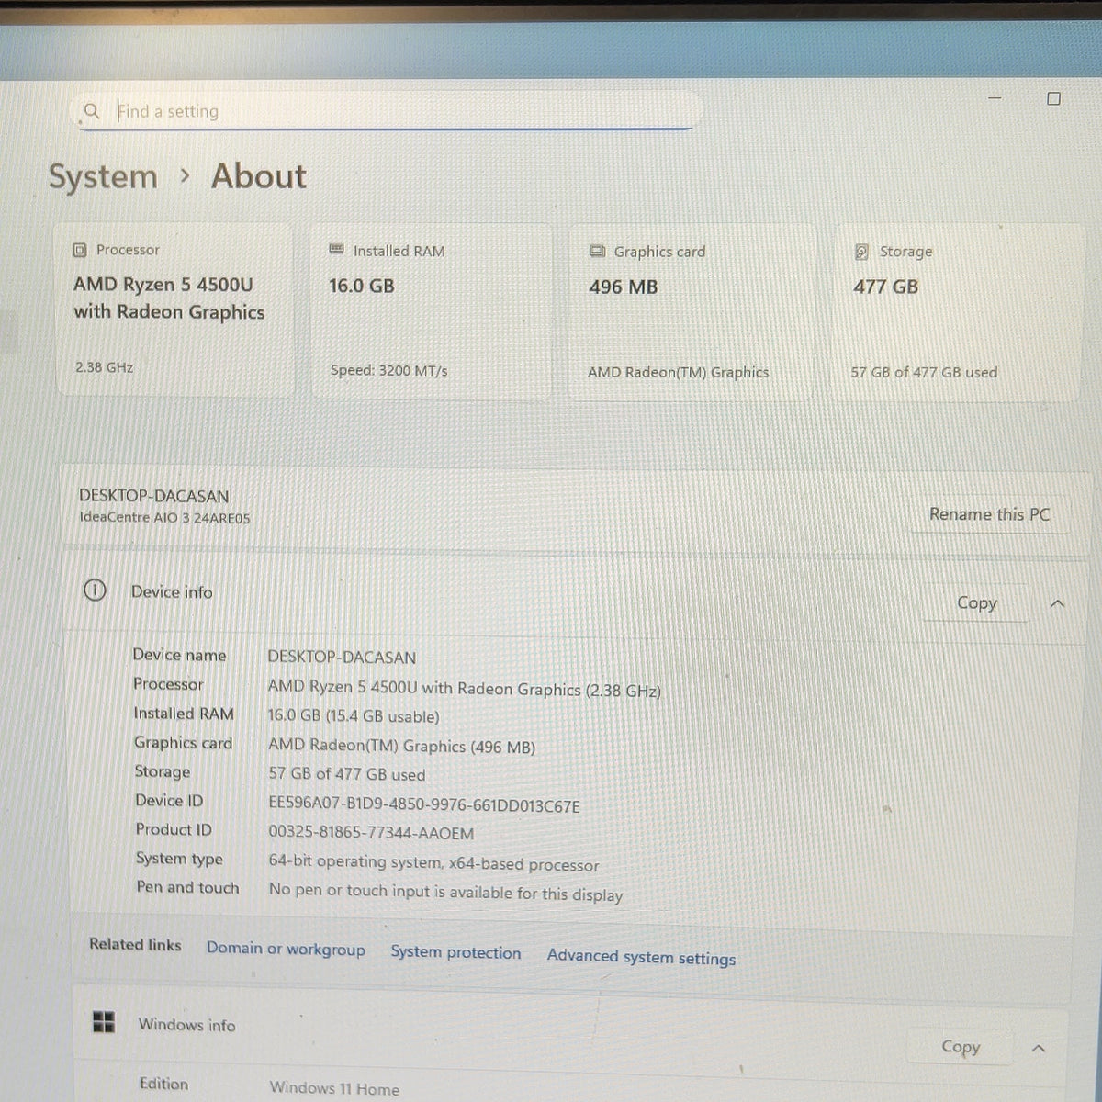The width and height of the screenshot is (1102, 1102).
Task: Open Advanced system settings link
Action: [x=641, y=957]
